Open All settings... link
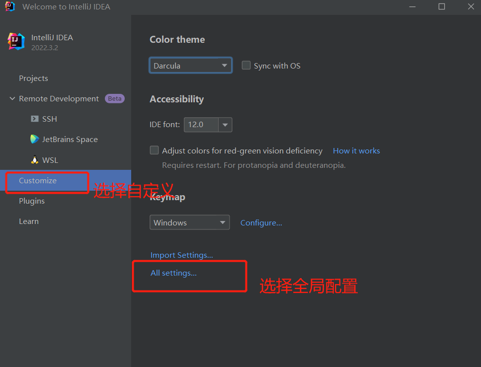 pyautogui.click(x=173, y=273)
